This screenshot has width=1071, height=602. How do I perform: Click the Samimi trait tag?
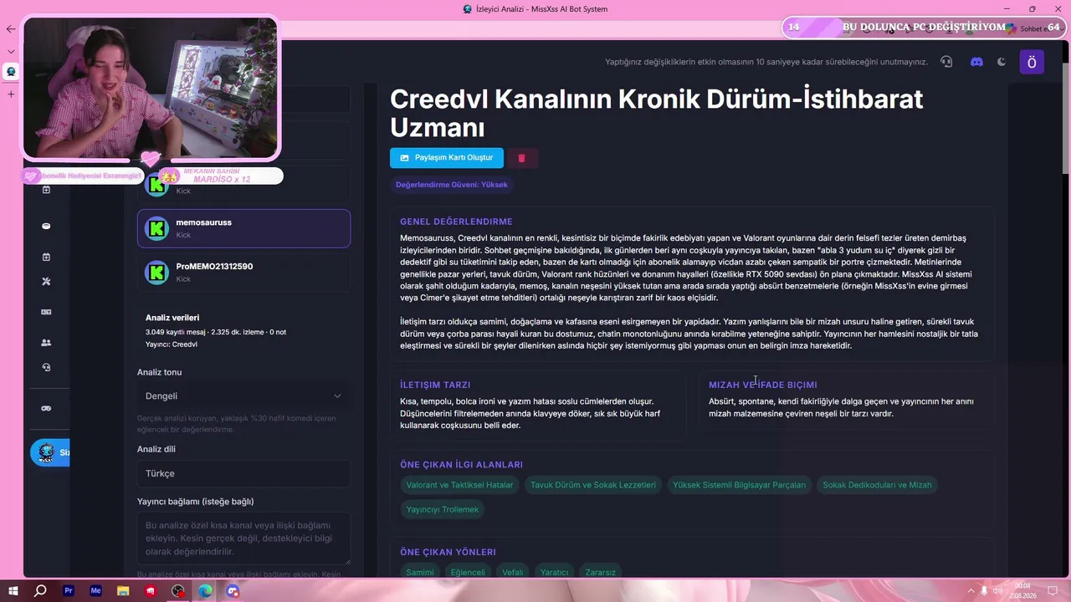click(x=420, y=572)
